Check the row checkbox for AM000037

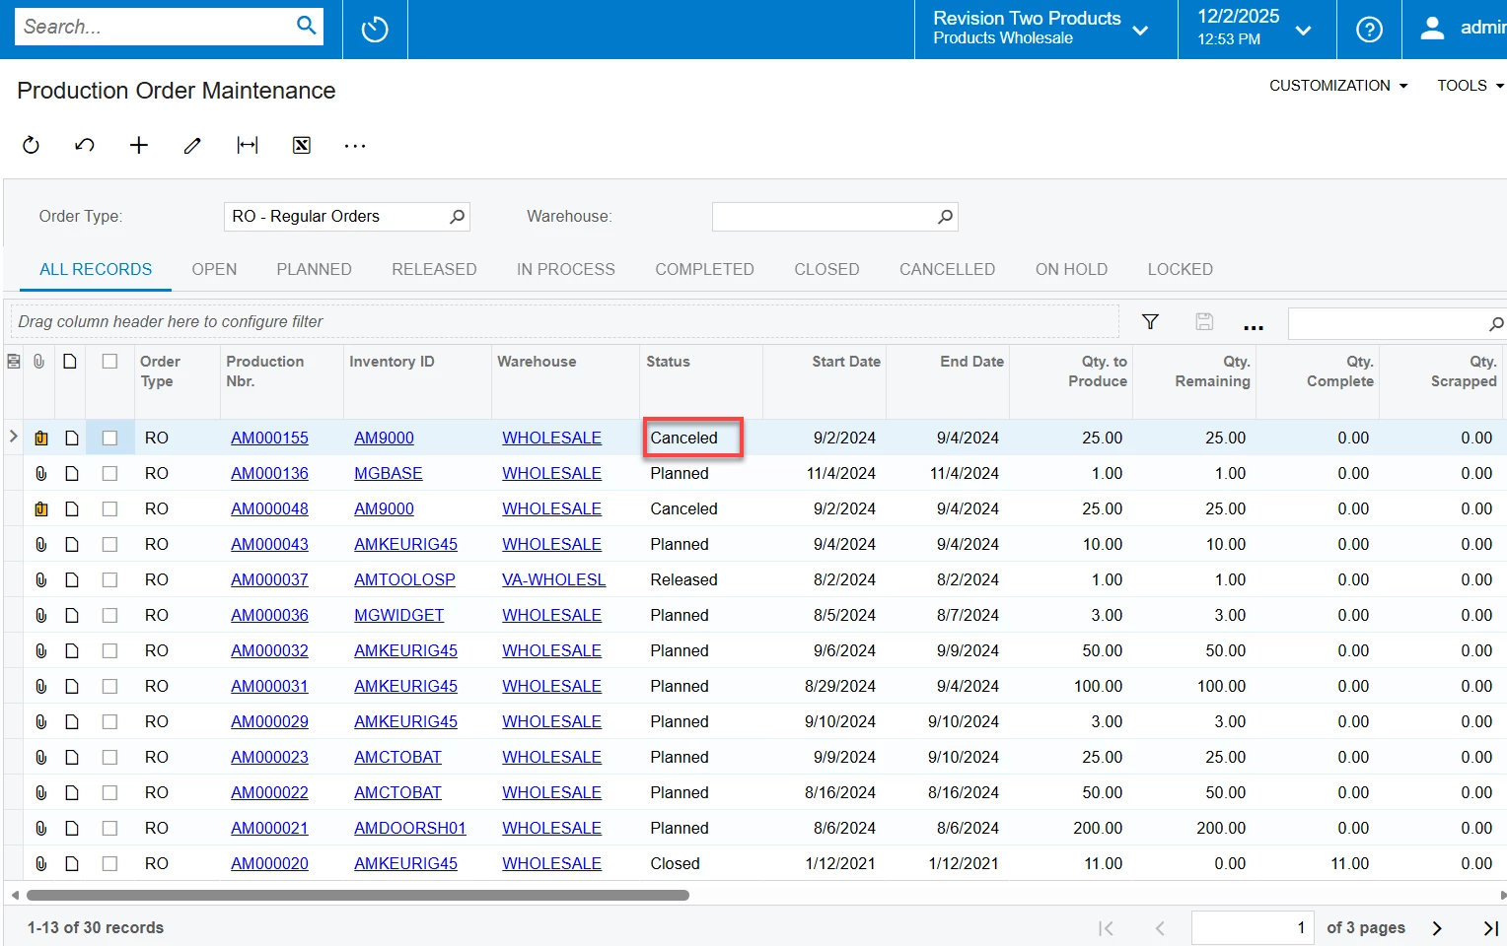[x=109, y=579]
